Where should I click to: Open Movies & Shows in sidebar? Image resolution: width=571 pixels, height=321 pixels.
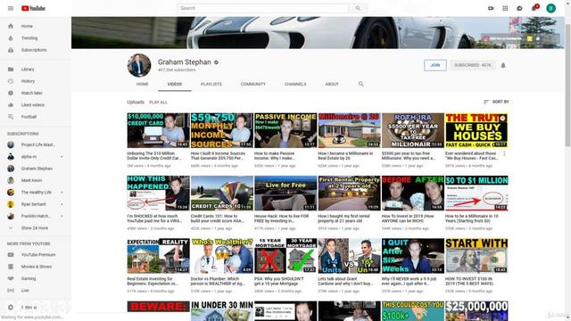coord(36,267)
